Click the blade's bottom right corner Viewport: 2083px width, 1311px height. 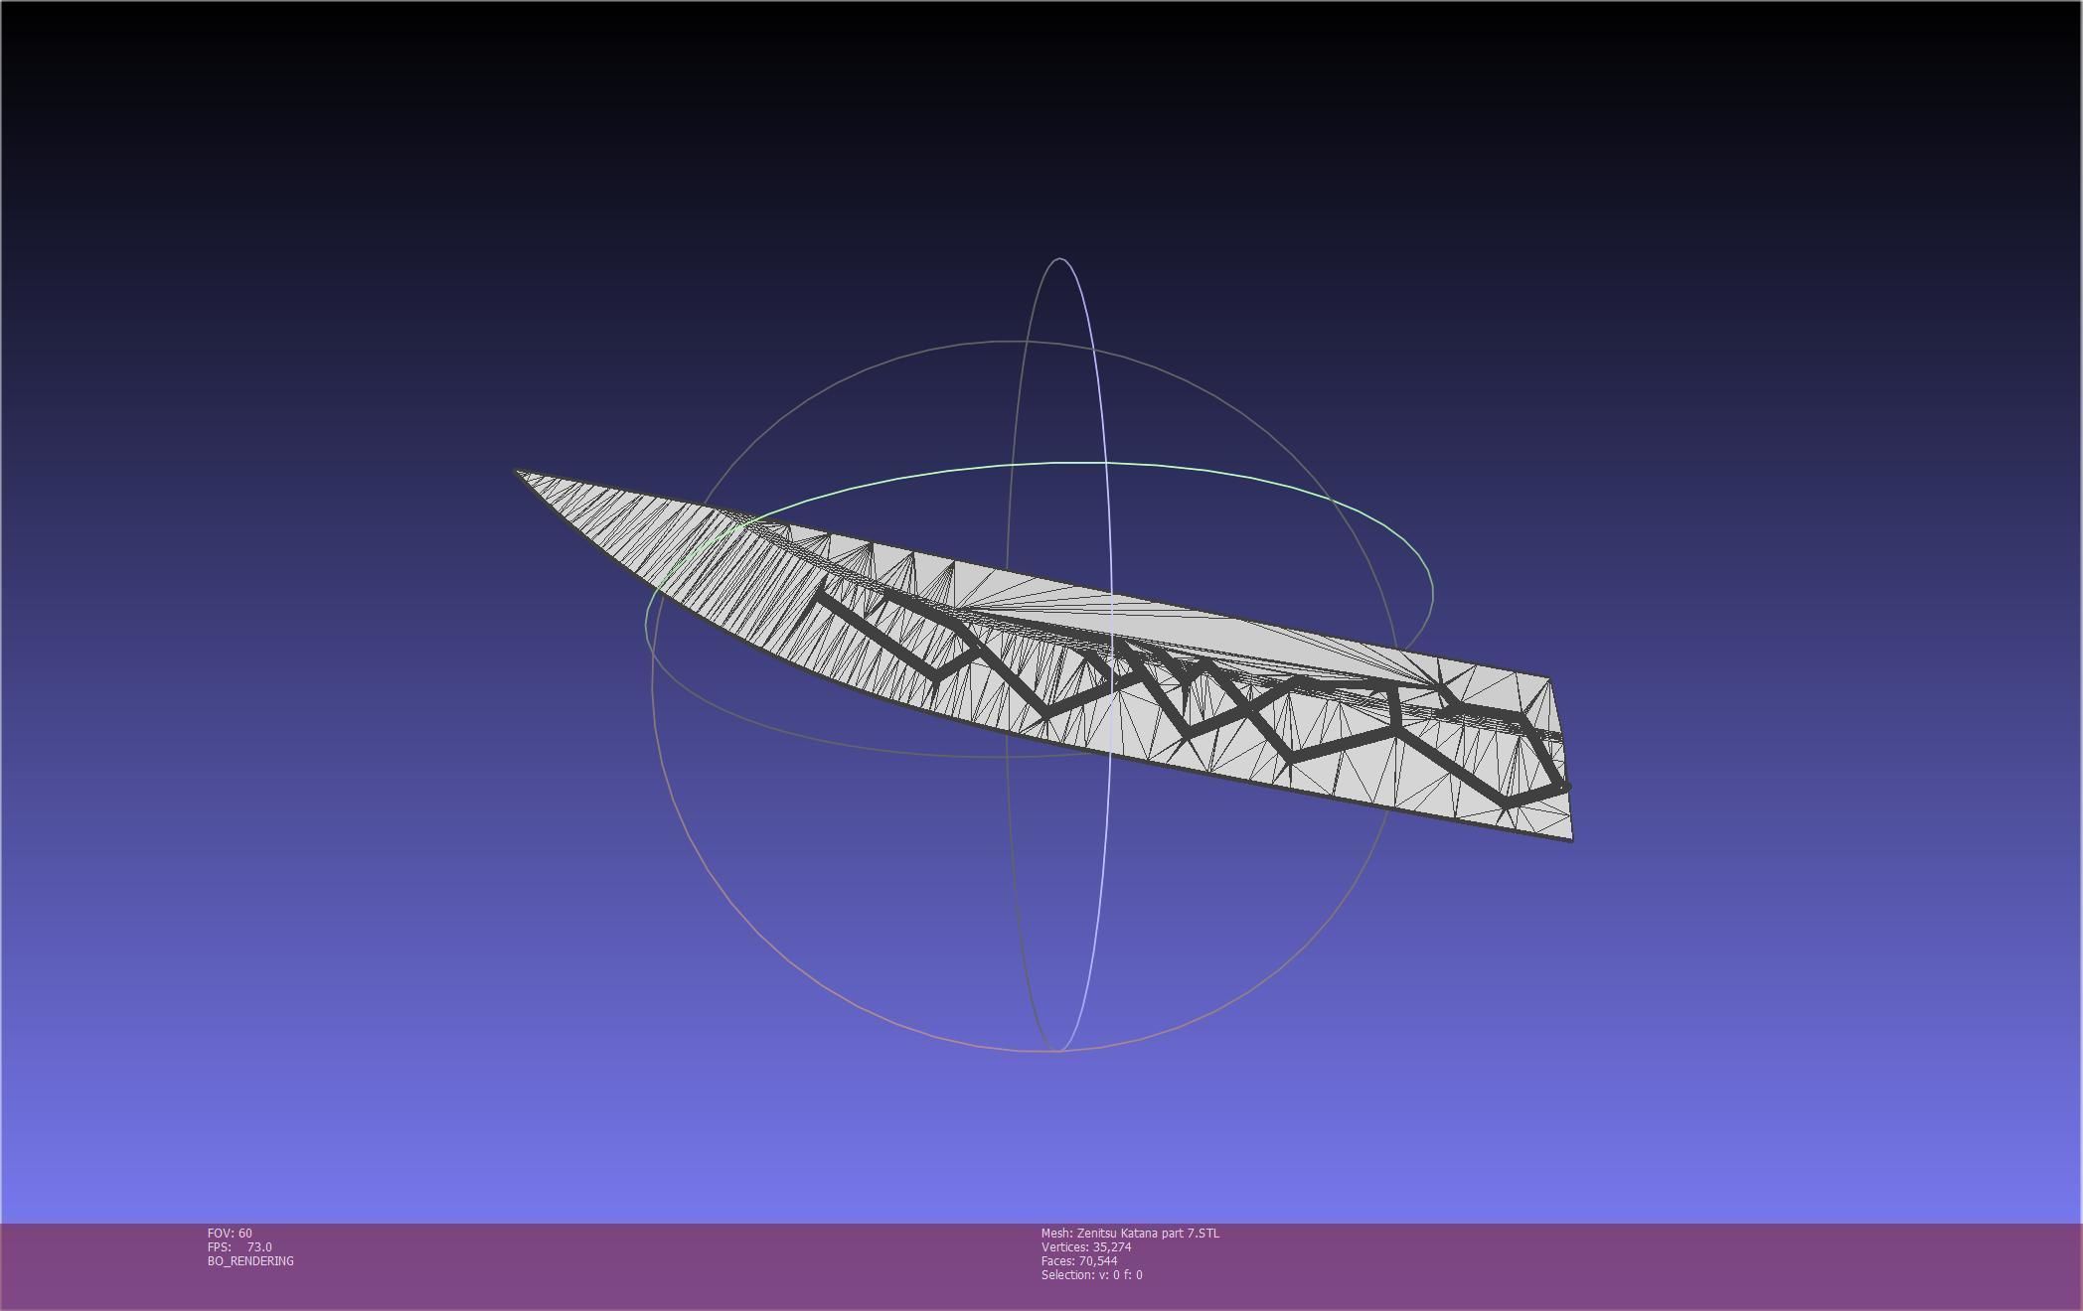click(x=1571, y=839)
